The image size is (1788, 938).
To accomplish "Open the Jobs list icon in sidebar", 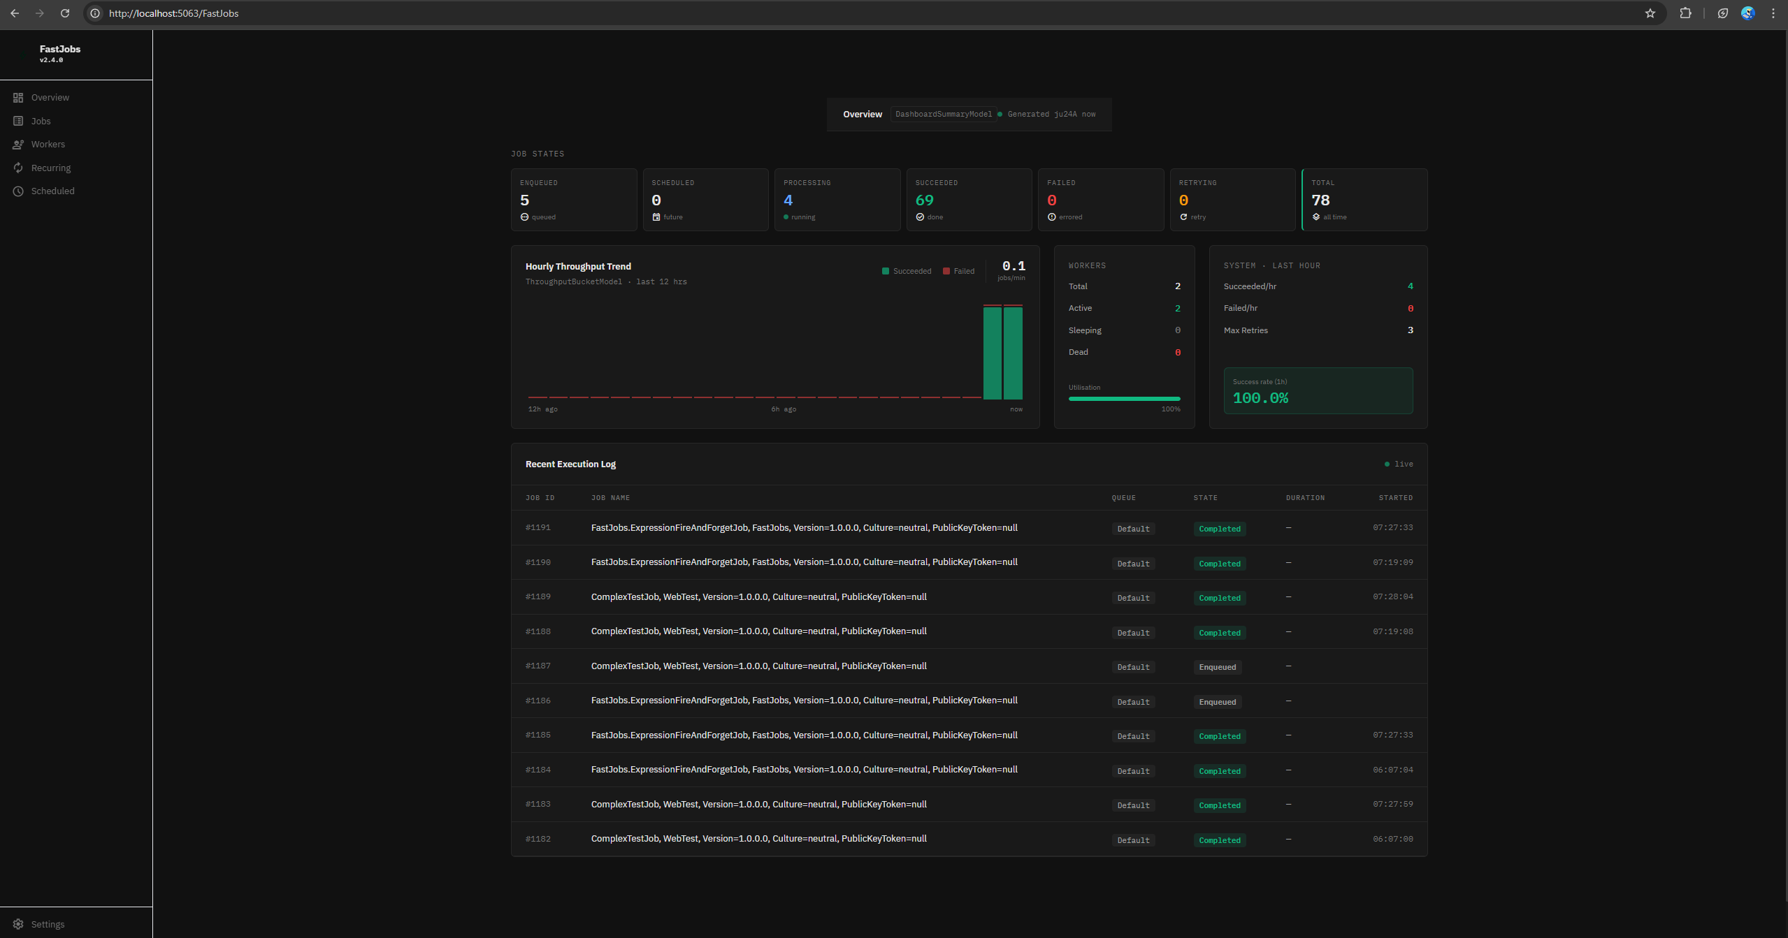I will pyautogui.click(x=18, y=121).
